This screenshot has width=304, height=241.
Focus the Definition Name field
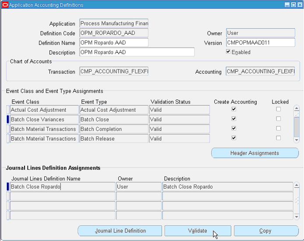(x=114, y=42)
